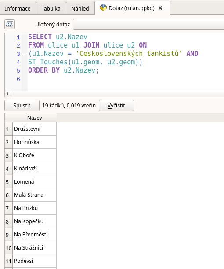224x269 pixels.
Task: Collapse the code fold marker at line 3
Action: (25, 54)
